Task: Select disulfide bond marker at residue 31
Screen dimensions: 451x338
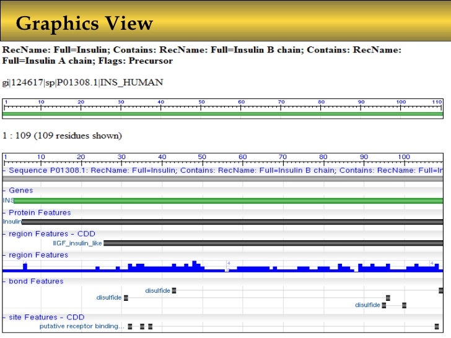Action: [x=126, y=298]
